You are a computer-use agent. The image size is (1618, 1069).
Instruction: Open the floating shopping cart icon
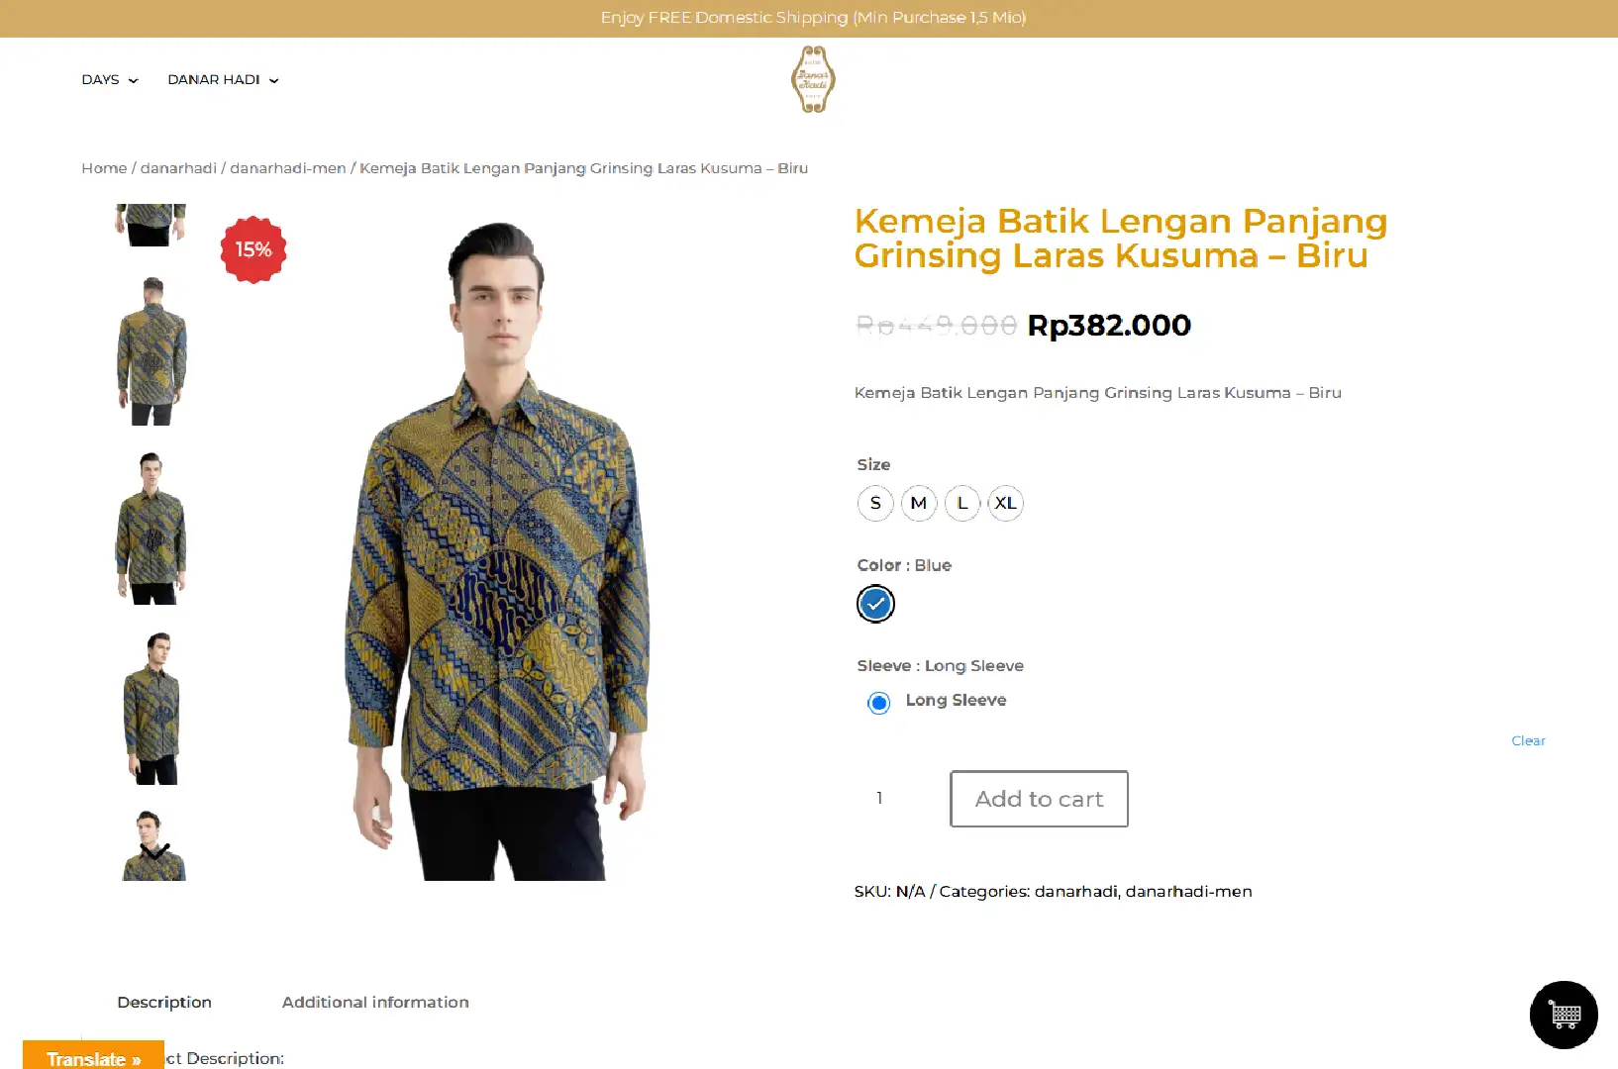pyautogui.click(x=1564, y=1015)
